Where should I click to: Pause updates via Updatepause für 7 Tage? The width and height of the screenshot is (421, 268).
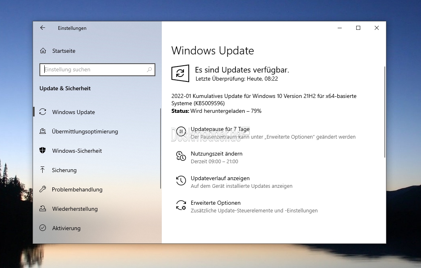coord(220,129)
